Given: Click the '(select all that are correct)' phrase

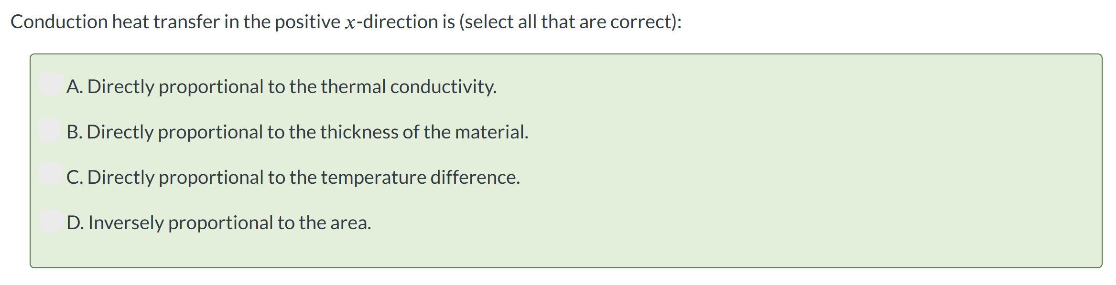Looking at the screenshot, I should point(570,22).
